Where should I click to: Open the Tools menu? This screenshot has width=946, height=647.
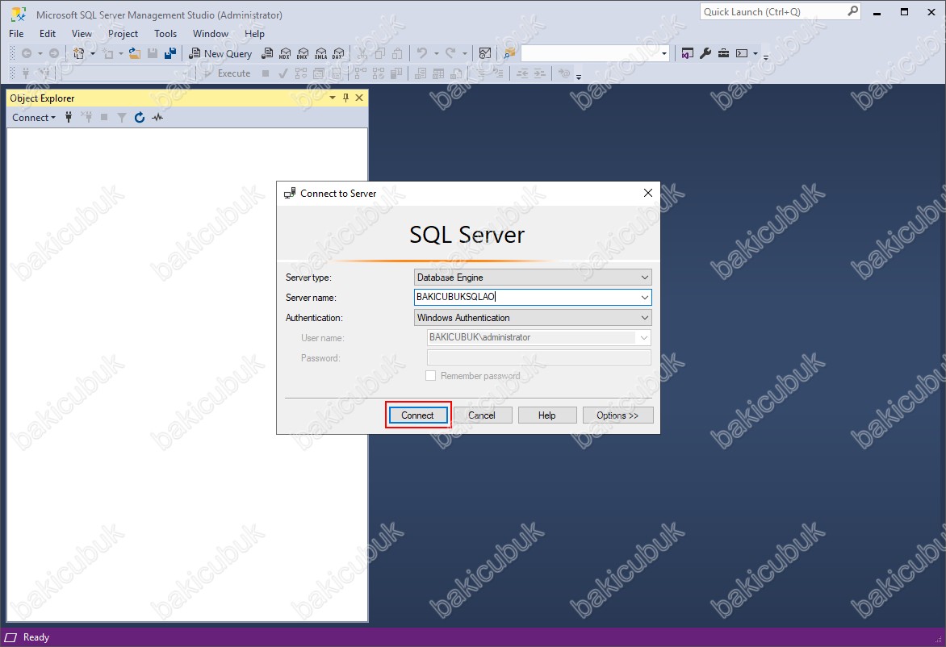coord(165,34)
